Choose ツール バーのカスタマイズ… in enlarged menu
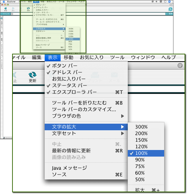Image resolution: width=187 pixels, height=194 pixels. coord(86,109)
